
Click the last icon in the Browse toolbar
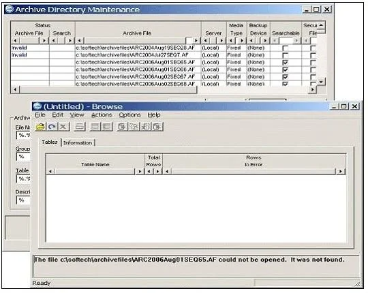coord(157,127)
